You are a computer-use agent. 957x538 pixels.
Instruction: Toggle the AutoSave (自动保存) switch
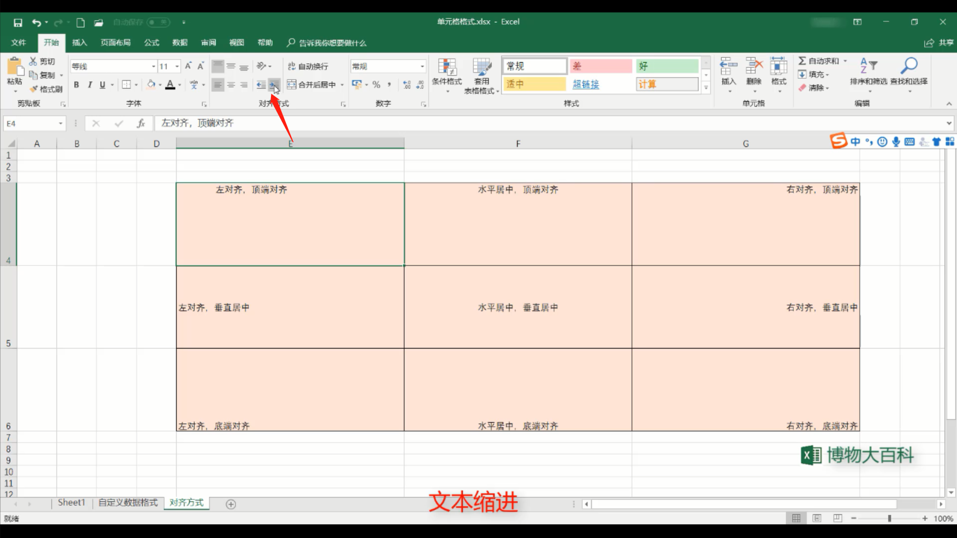[x=159, y=22]
